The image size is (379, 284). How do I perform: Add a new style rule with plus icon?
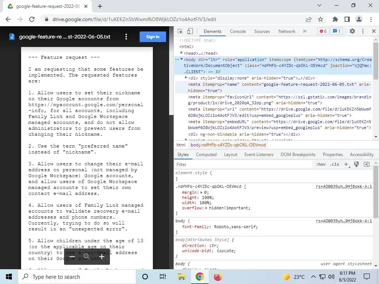point(346,165)
